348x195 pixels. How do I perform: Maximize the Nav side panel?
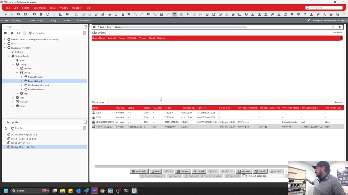coord(85,27)
